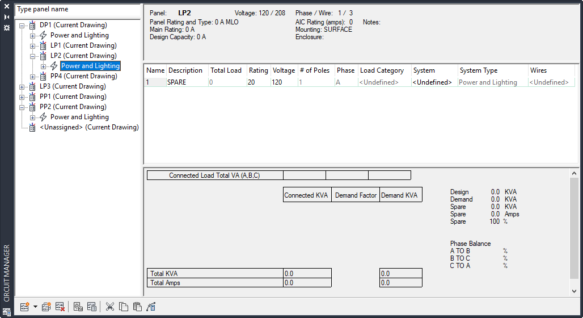Expand Power and Lighting node under DP1
This screenshot has width=583, height=318.
coord(33,36)
